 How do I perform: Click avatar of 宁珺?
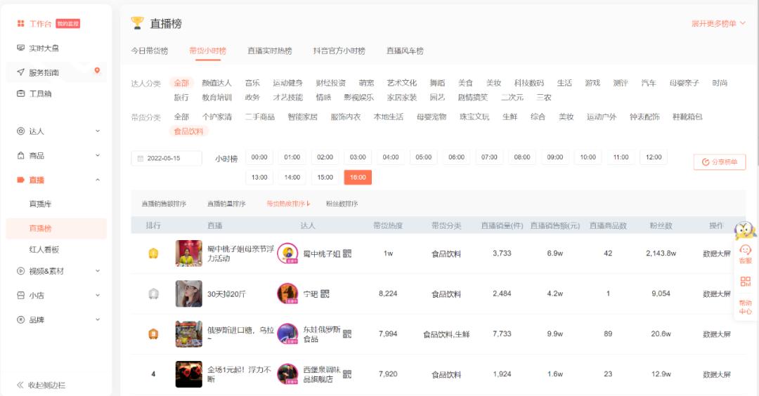coord(287,293)
